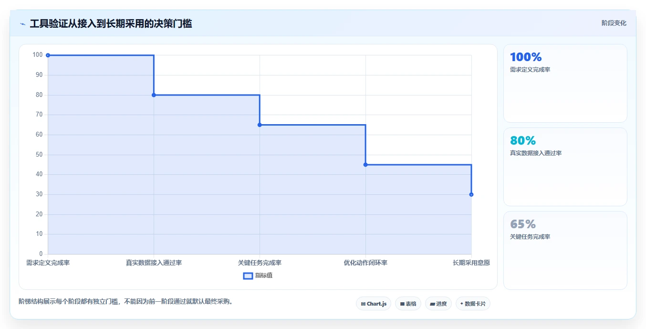Click the final data point at value 30
646x329 pixels.
(x=471, y=194)
